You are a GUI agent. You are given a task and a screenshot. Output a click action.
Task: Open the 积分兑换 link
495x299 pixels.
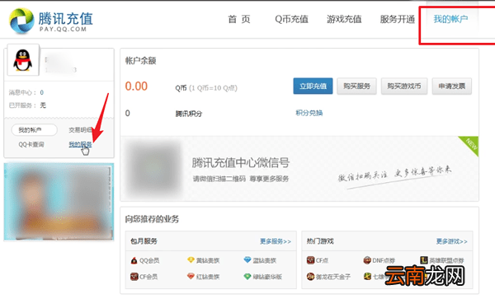(309, 113)
